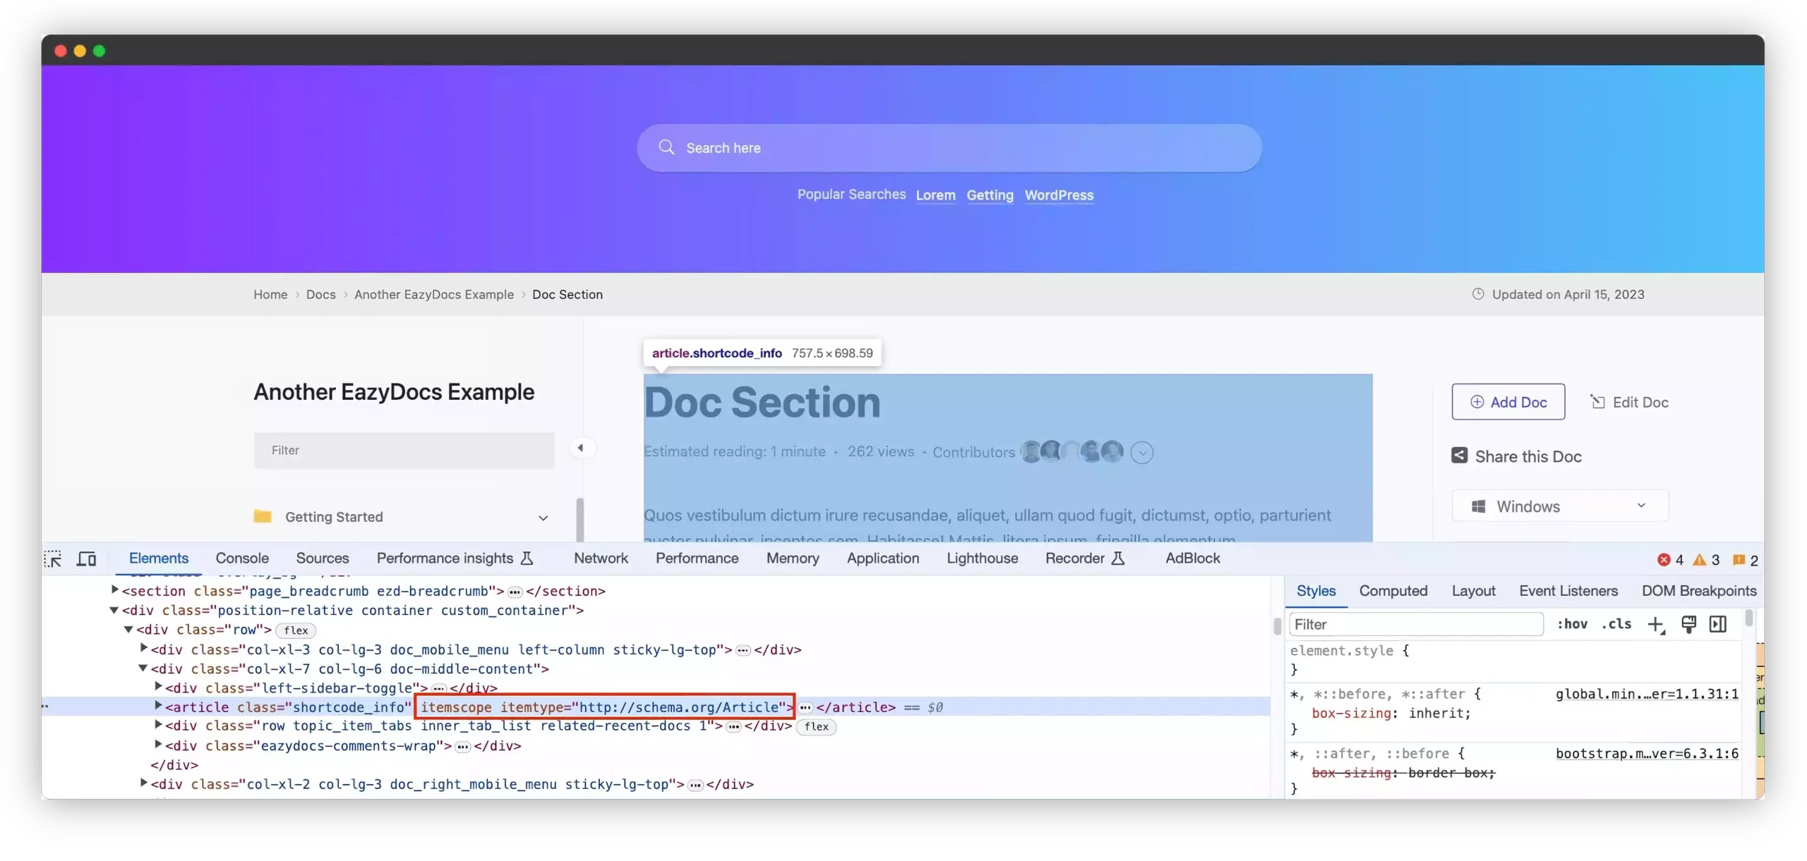Click the Search here input field

[949, 147]
